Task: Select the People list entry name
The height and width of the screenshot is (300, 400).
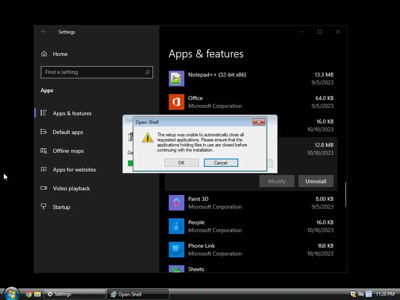Action: tap(196, 222)
